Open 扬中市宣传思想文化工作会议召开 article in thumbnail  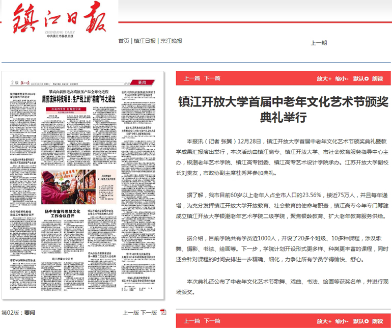[x=62, y=213]
